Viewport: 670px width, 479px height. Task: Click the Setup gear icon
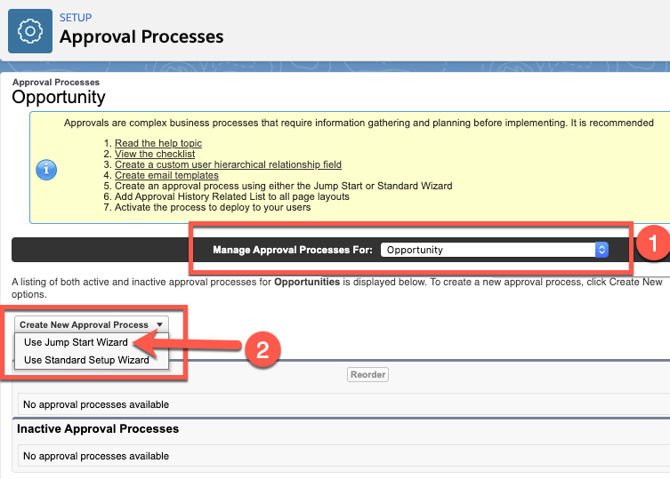pos(30,31)
